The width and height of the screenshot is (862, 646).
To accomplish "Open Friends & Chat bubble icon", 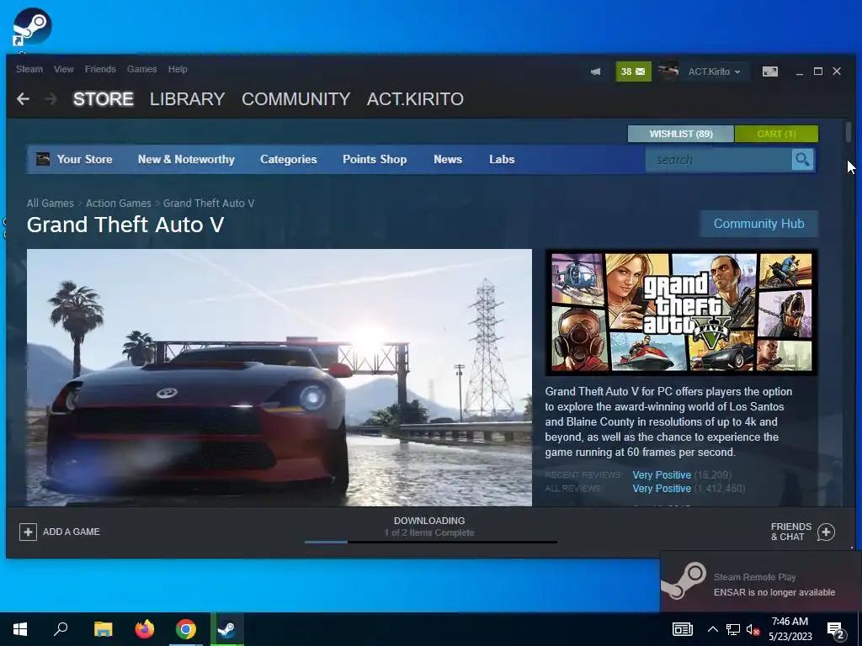I will (x=826, y=532).
